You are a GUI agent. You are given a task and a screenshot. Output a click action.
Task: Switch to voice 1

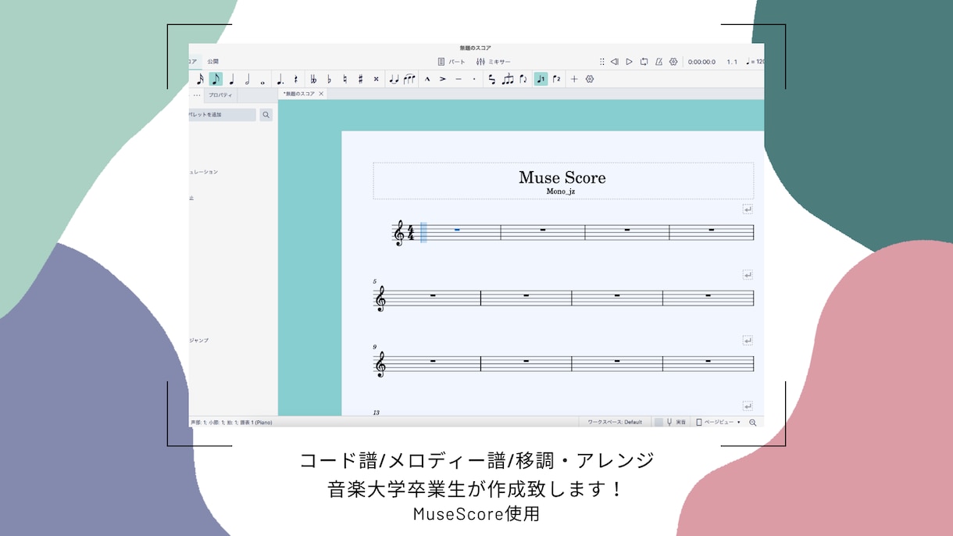pyautogui.click(x=541, y=79)
